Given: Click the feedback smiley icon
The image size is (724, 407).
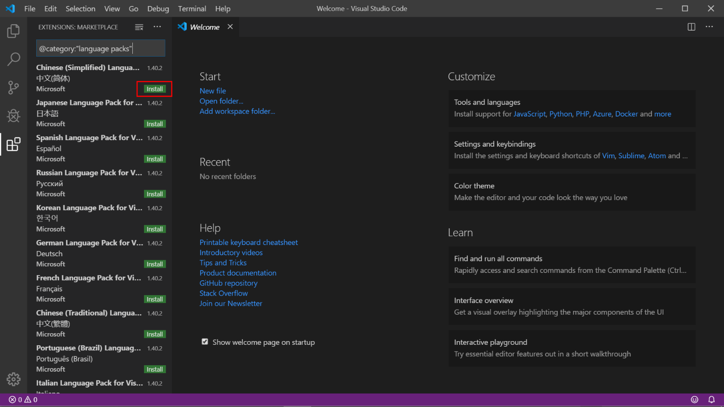Looking at the screenshot, I should (x=695, y=400).
